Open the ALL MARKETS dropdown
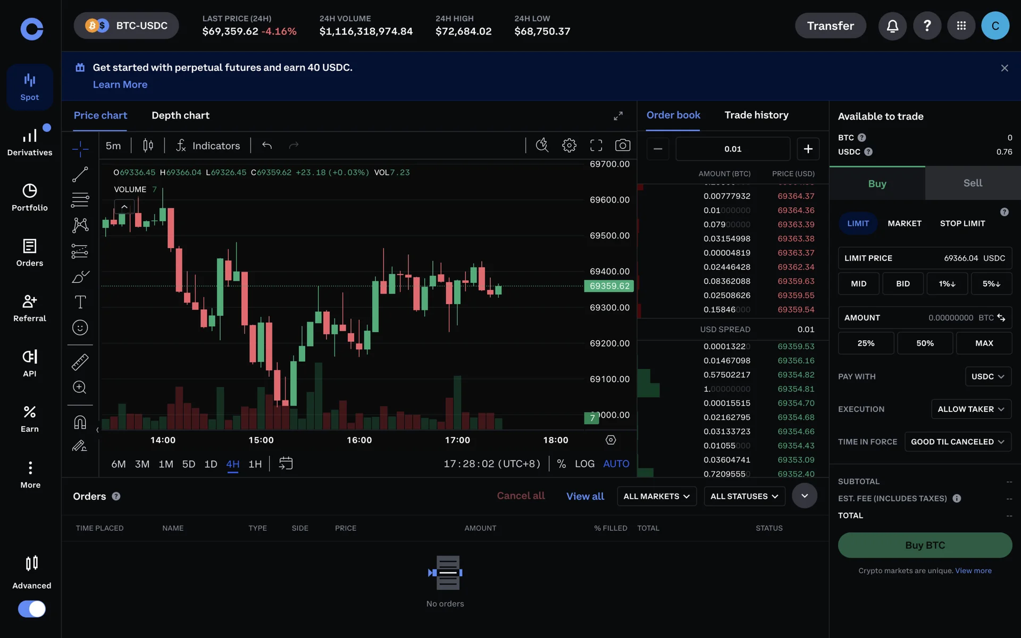This screenshot has height=638, width=1021. point(656,496)
